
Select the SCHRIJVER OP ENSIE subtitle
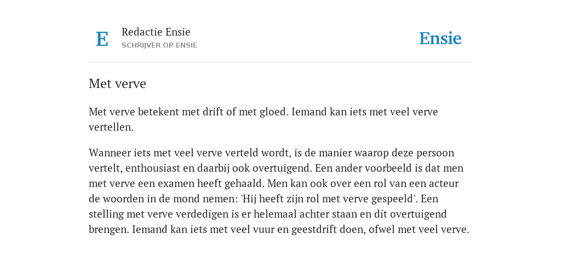[159, 45]
